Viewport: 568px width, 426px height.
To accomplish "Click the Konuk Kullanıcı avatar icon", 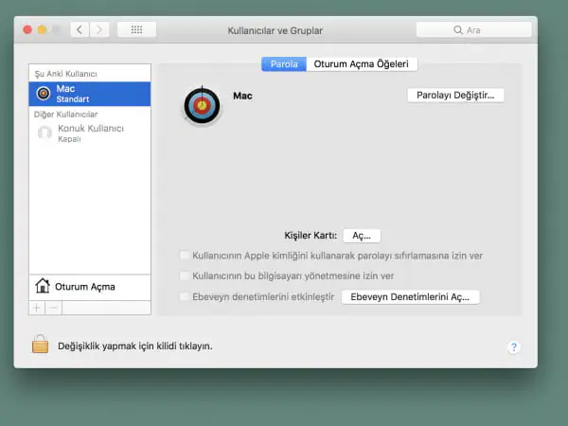I will tap(44, 133).
